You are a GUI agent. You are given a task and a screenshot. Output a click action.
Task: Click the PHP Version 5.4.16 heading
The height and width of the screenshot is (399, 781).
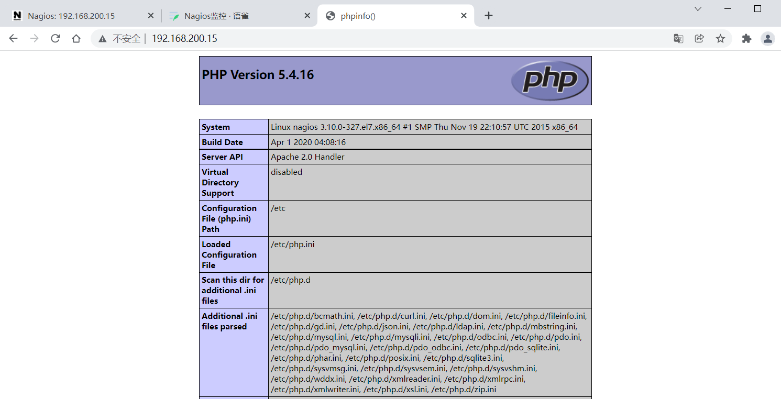258,75
